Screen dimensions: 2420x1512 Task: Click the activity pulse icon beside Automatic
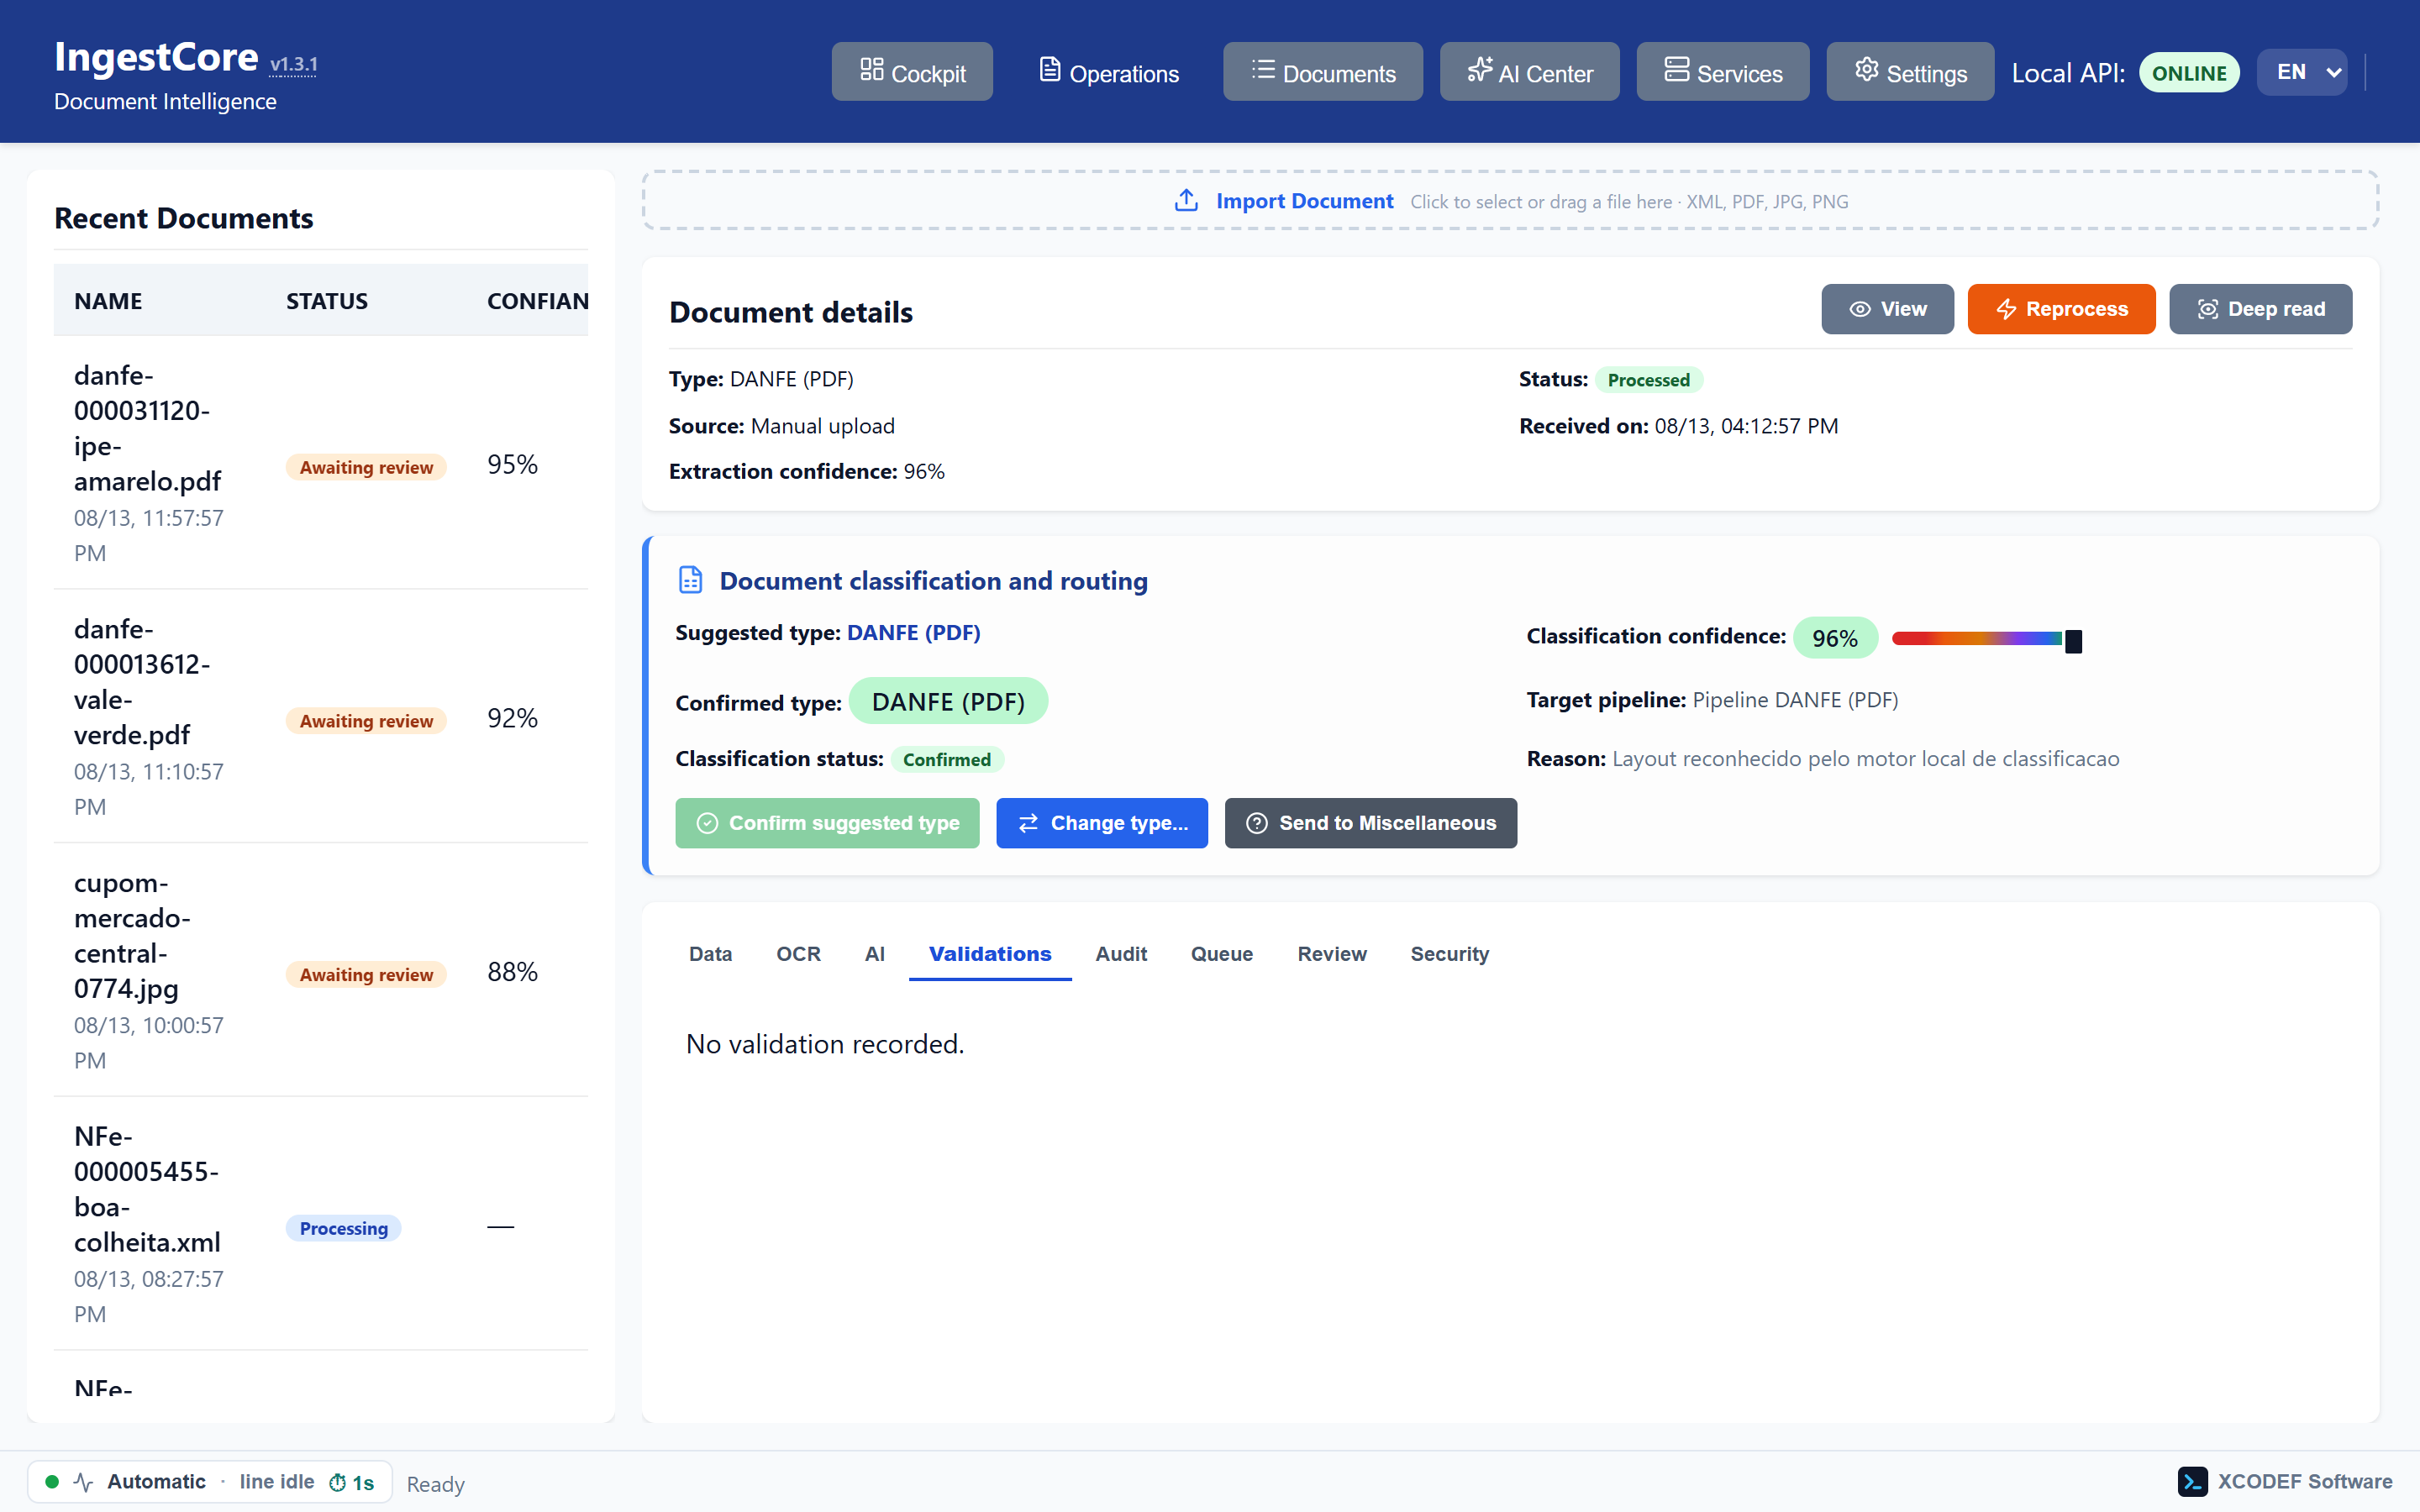click(x=83, y=1481)
